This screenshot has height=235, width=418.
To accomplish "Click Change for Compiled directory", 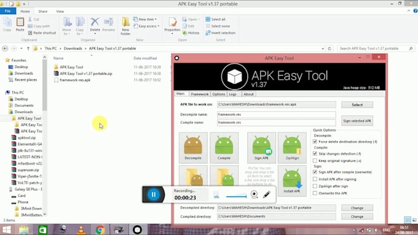I will point(357,217).
